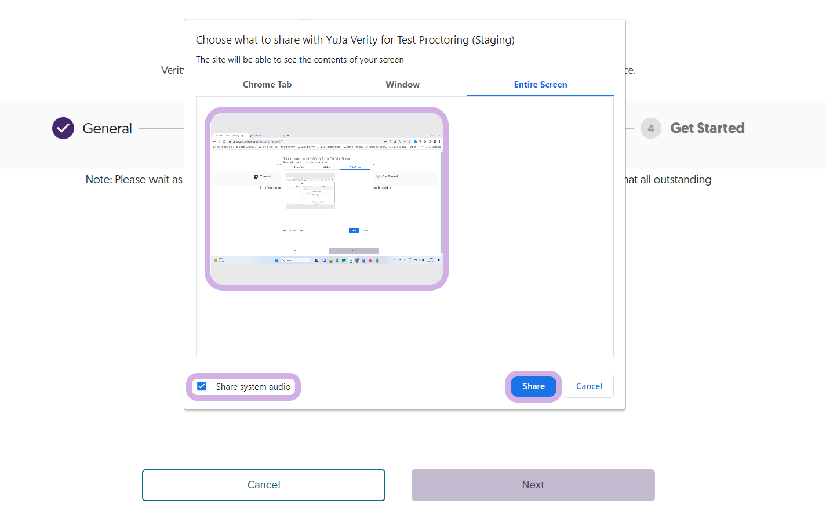
Task: Click the search box in the preview's taskbar
Action: tap(296, 260)
